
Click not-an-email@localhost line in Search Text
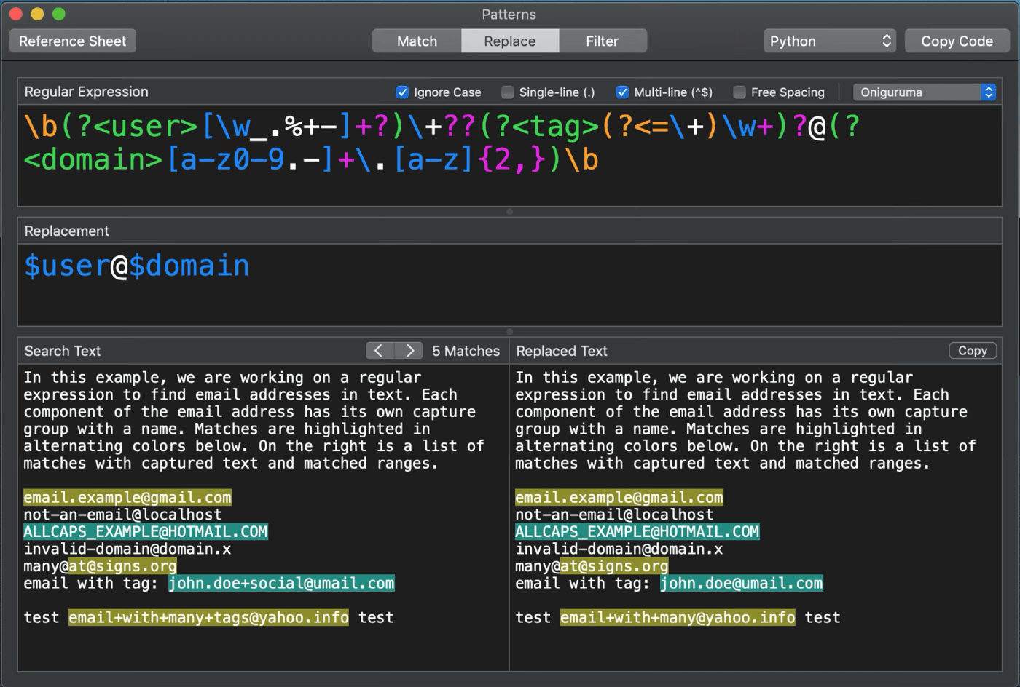(x=122, y=515)
